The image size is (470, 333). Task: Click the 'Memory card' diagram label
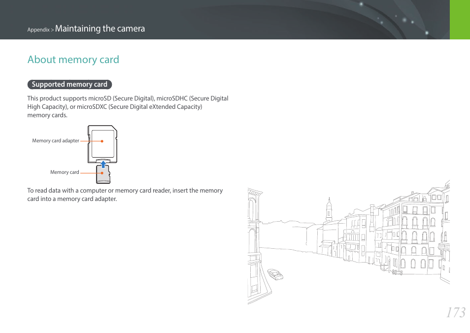[x=65, y=172]
